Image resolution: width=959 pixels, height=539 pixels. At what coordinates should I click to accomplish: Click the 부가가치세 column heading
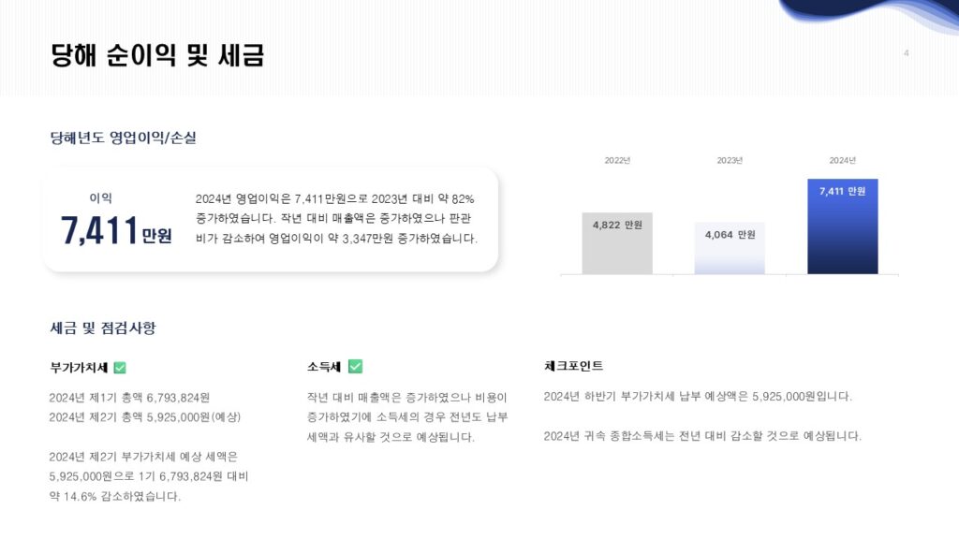(x=79, y=368)
